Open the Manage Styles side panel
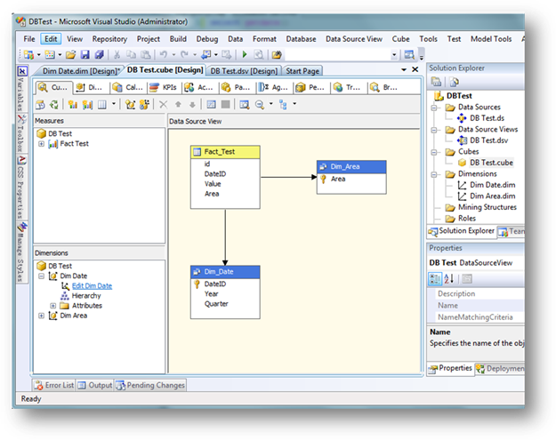556x440 pixels. (21, 252)
